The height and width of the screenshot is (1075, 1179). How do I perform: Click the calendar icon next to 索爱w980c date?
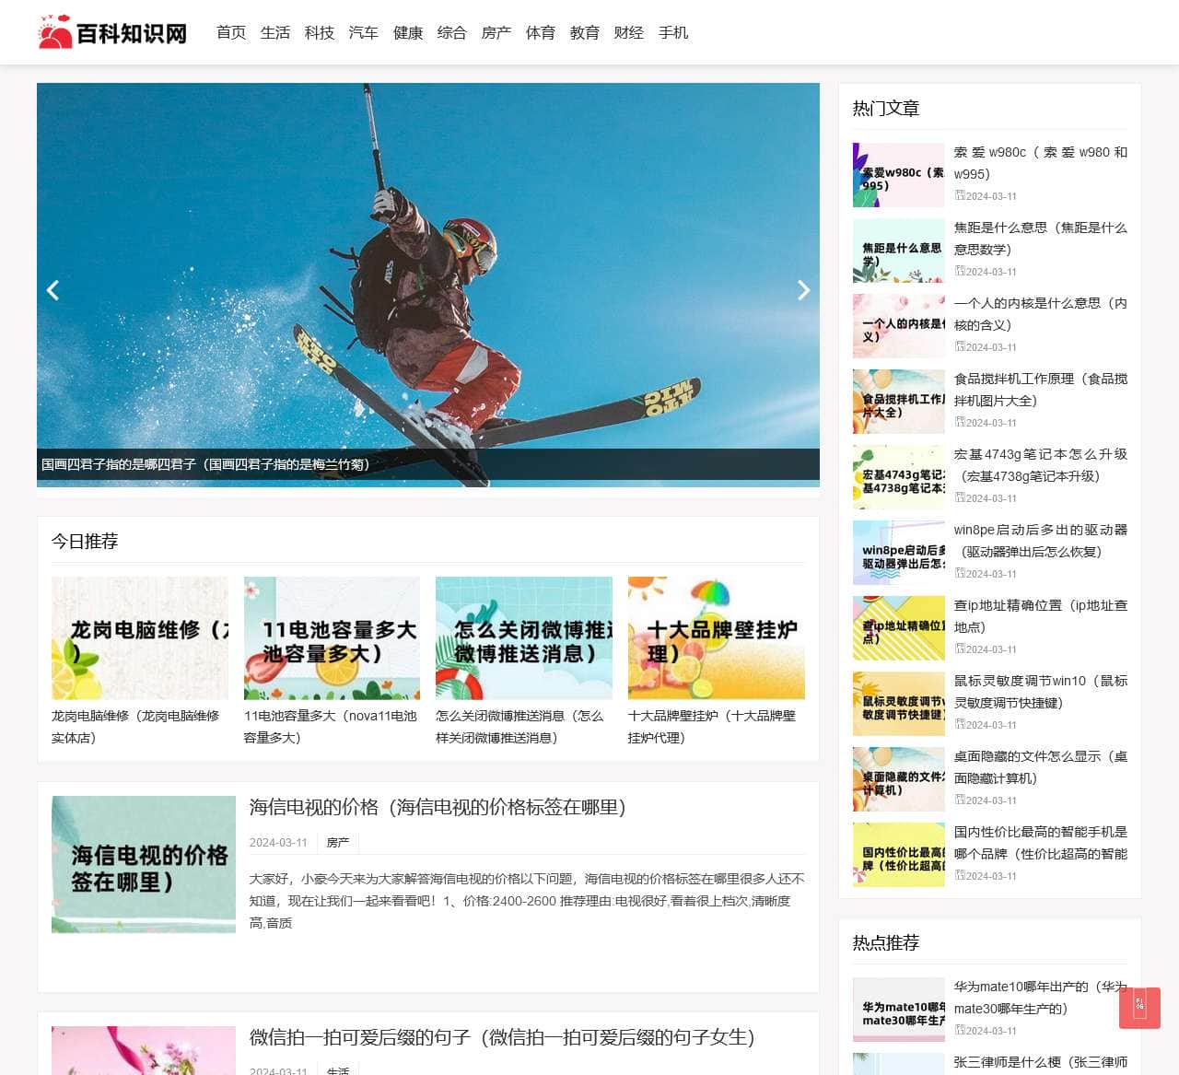(960, 195)
